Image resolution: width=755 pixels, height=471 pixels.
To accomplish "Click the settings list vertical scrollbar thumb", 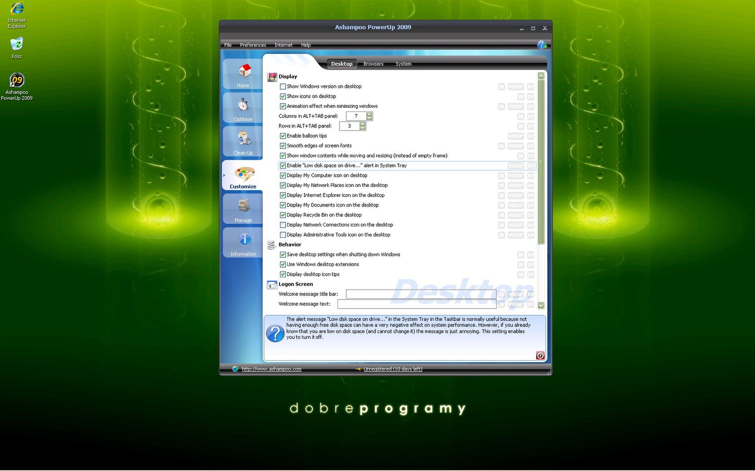I will [541, 162].
